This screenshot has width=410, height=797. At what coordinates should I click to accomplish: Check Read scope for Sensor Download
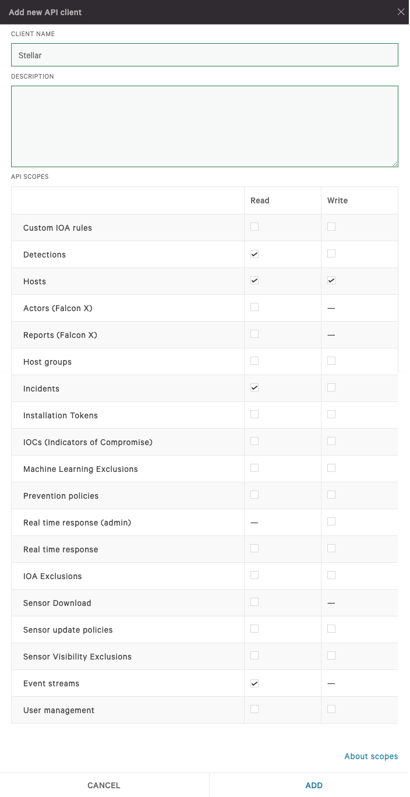[255, 602]
